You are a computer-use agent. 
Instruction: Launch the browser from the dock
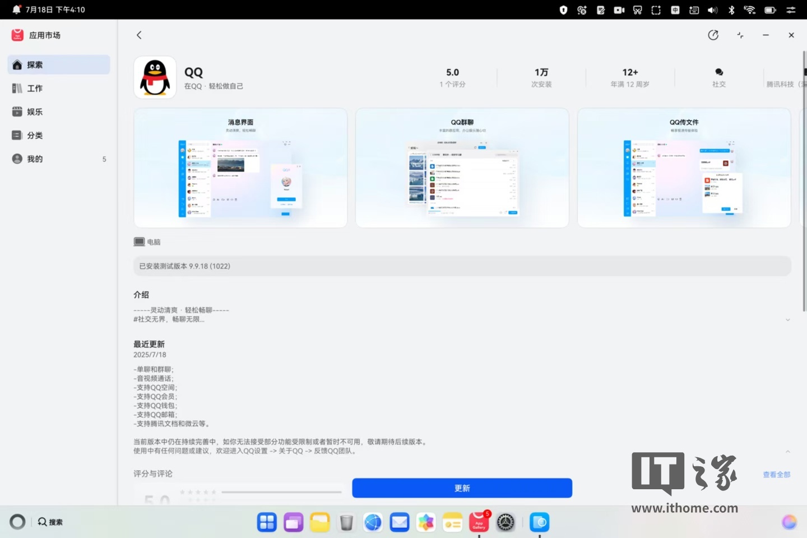tap(373, 522)
